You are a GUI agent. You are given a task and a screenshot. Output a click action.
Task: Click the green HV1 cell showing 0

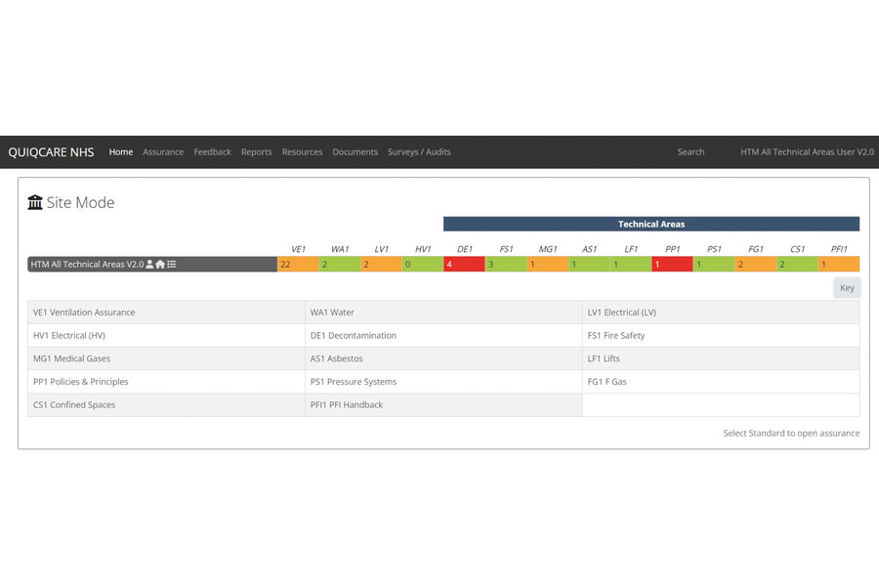pos(422,265)
